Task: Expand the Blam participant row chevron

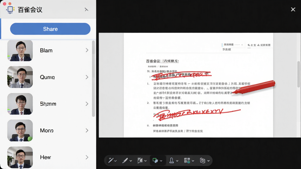Action: pyautogui.click(x=87, y=50)
